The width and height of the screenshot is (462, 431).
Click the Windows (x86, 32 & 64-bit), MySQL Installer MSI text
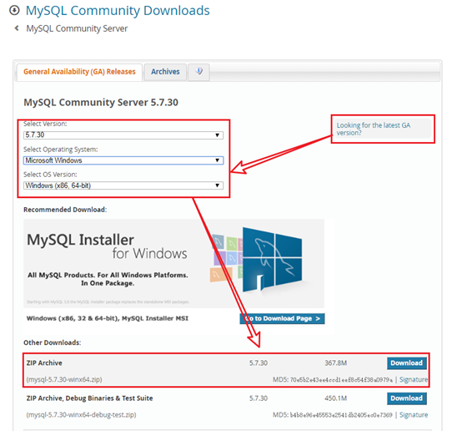[108, 318]
